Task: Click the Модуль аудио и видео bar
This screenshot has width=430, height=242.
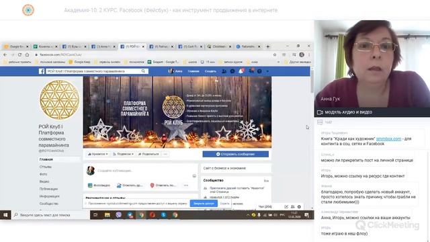Action: (372, 112)
